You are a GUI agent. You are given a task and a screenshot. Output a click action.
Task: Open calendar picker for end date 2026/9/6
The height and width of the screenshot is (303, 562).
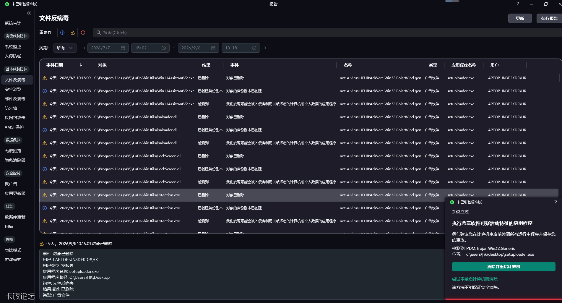coord(213,48)
